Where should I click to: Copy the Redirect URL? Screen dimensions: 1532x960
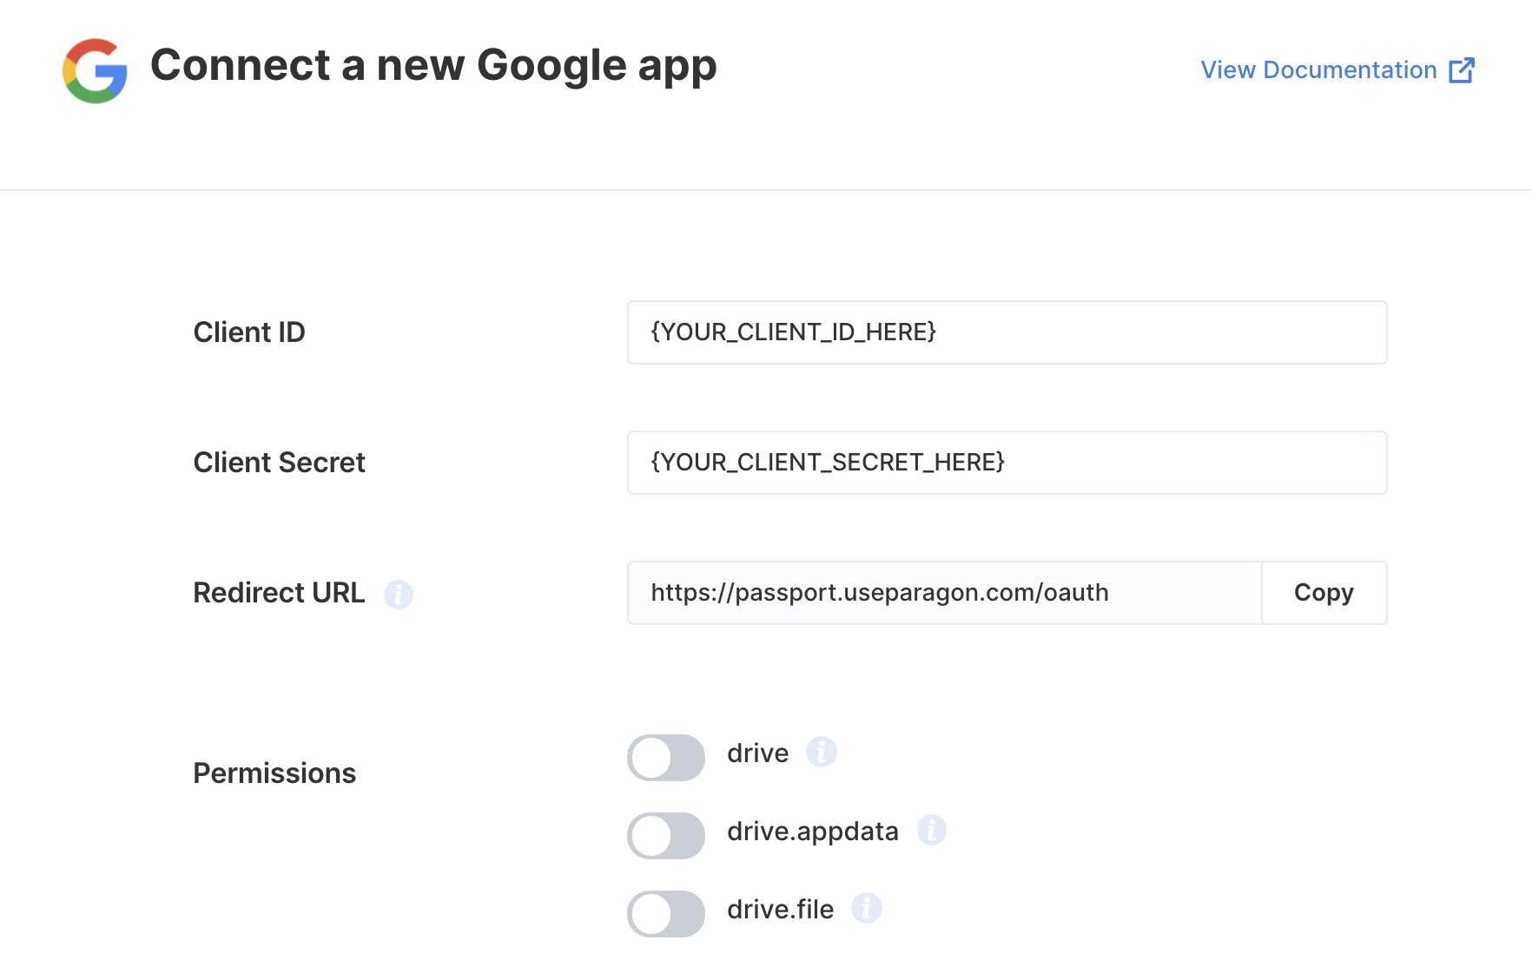click(1324, 593)
